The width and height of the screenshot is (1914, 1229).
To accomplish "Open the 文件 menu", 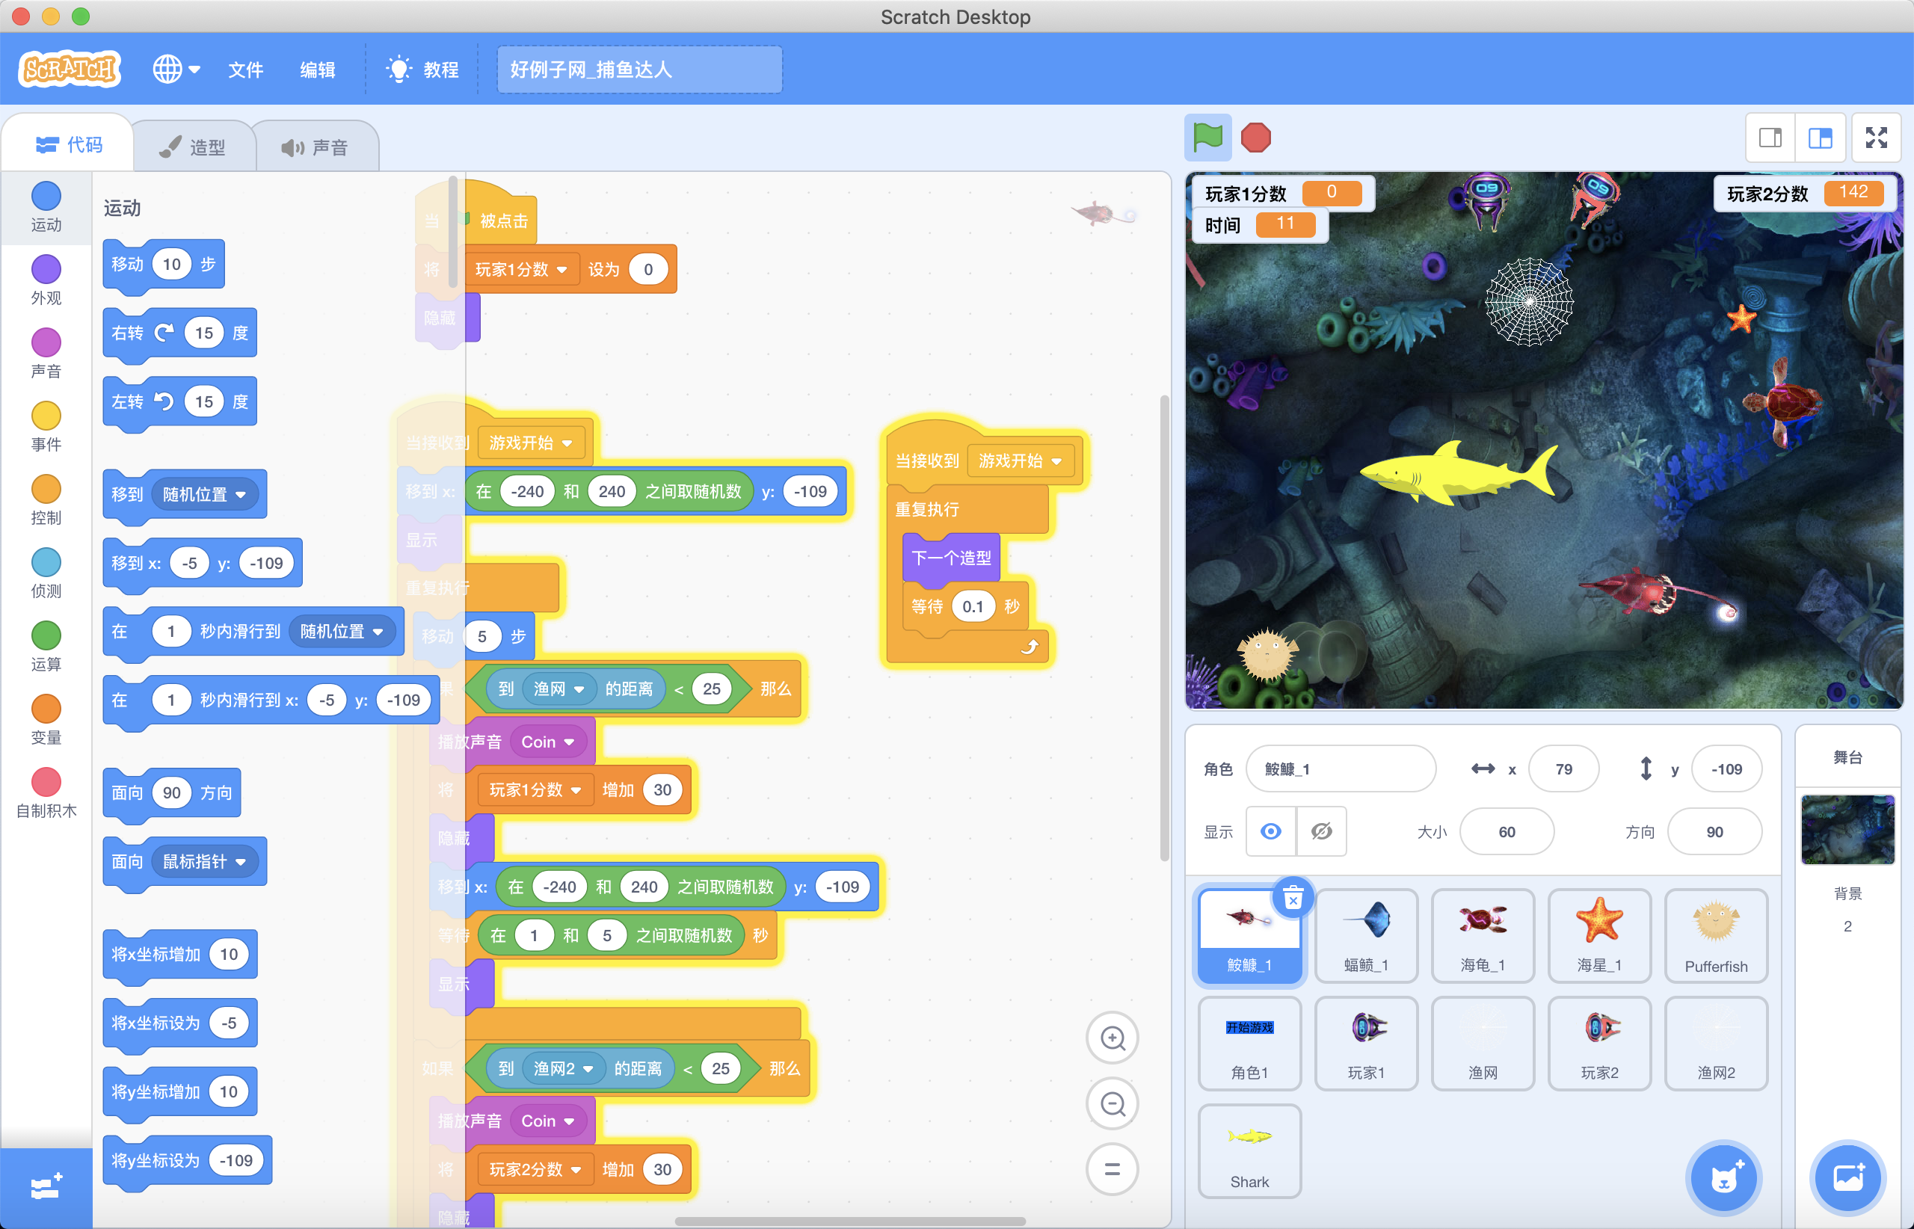I will (245, 70).
